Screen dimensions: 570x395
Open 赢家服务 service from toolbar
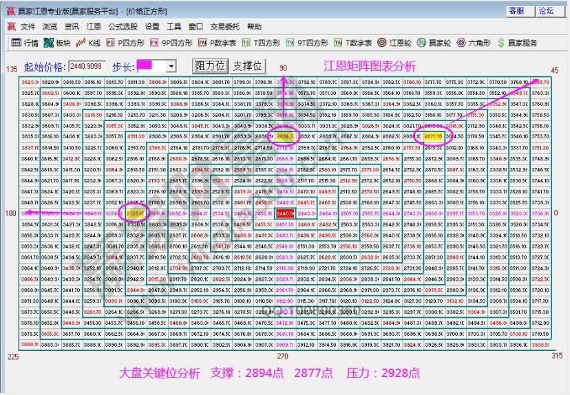coord(516,43)
